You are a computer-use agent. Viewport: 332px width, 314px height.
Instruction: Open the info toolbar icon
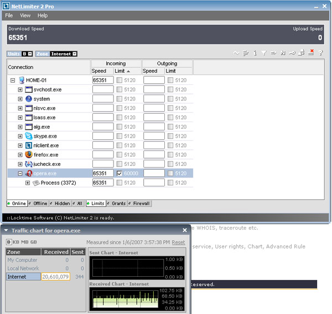[255, 53]
